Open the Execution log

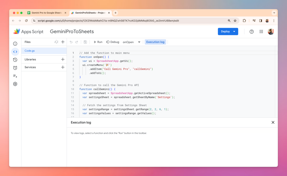click(x=155, y=42)
